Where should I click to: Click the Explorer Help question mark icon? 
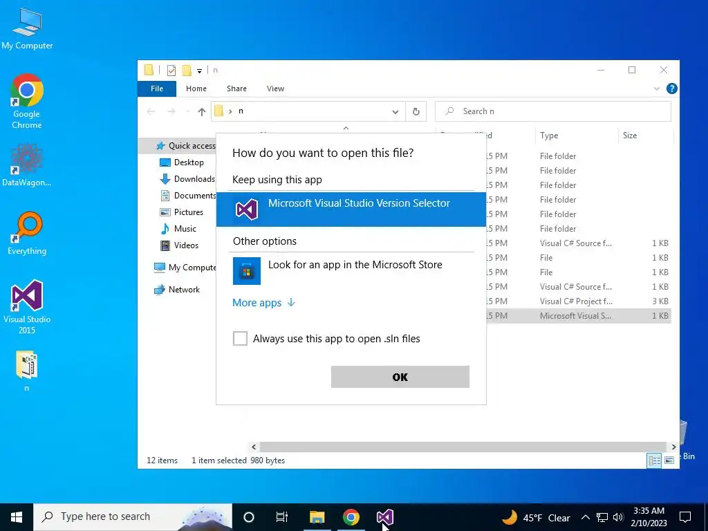tap(671, 88)
